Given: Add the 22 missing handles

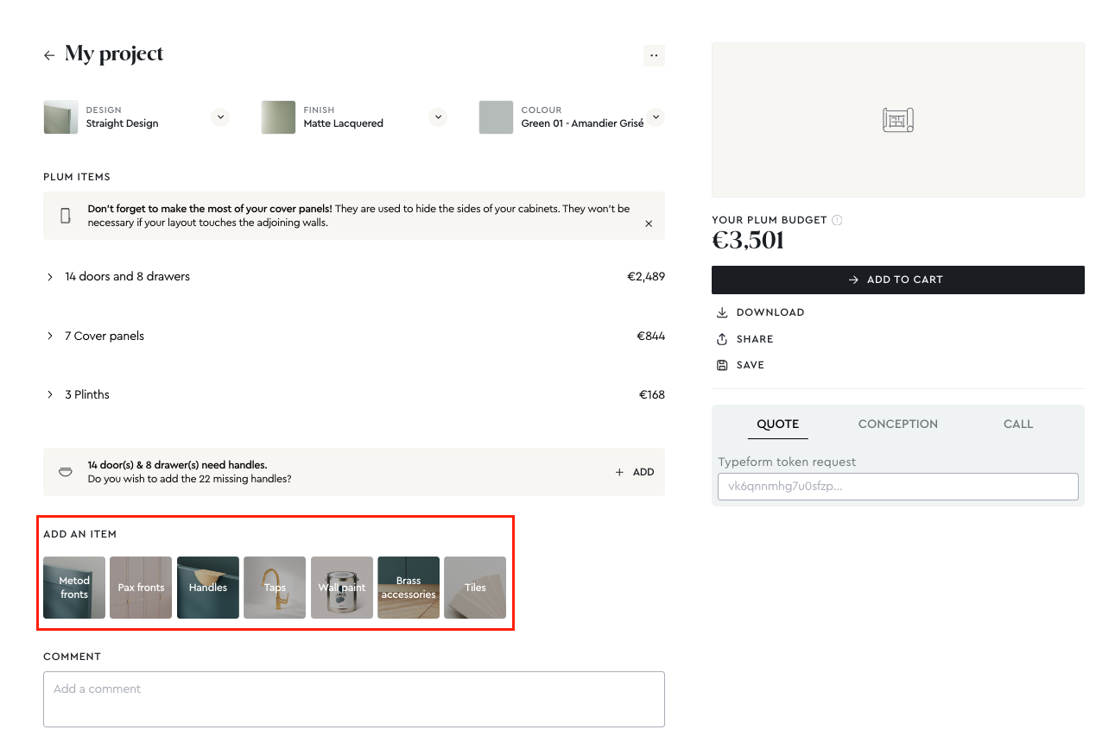Looking at the screenshot, I should [x=635, y=472].
